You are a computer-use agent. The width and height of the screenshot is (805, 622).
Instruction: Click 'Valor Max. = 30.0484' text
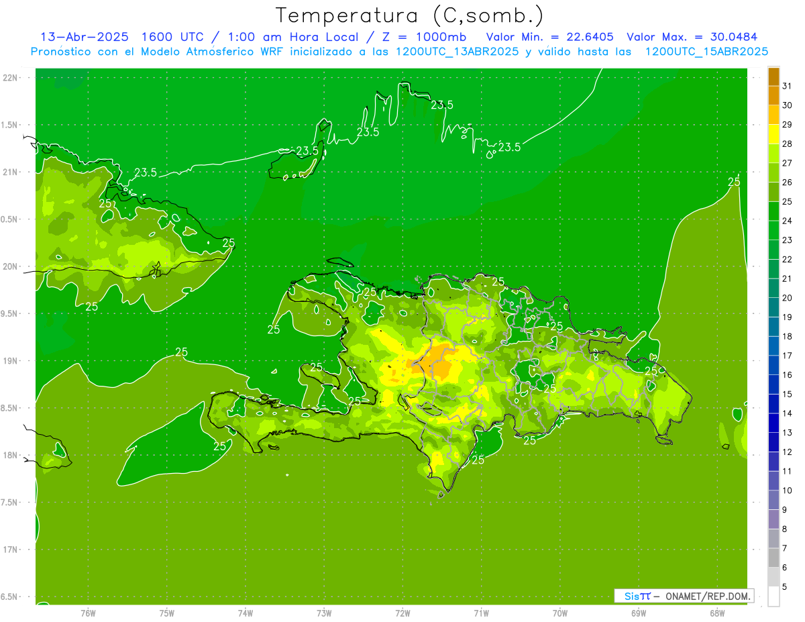click(692, 37)
